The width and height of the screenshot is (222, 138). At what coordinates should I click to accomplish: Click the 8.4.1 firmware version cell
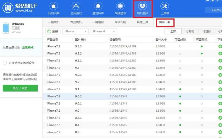coord(78,118)
